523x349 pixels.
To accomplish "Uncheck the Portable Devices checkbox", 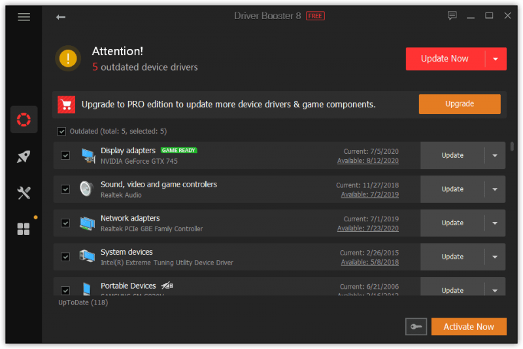I will [x=65, y=290].
